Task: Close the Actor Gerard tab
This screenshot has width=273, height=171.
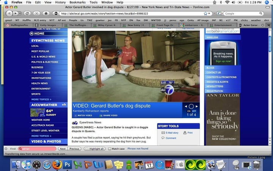Action: (x=263, y=25)
